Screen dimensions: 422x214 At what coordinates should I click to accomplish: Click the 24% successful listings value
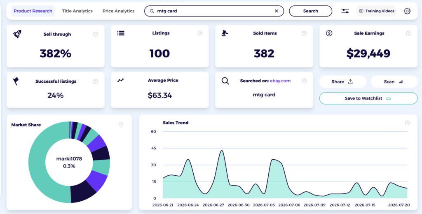click(56, 95)
